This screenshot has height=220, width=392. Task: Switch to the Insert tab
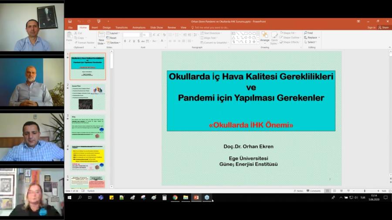point(95,28)
